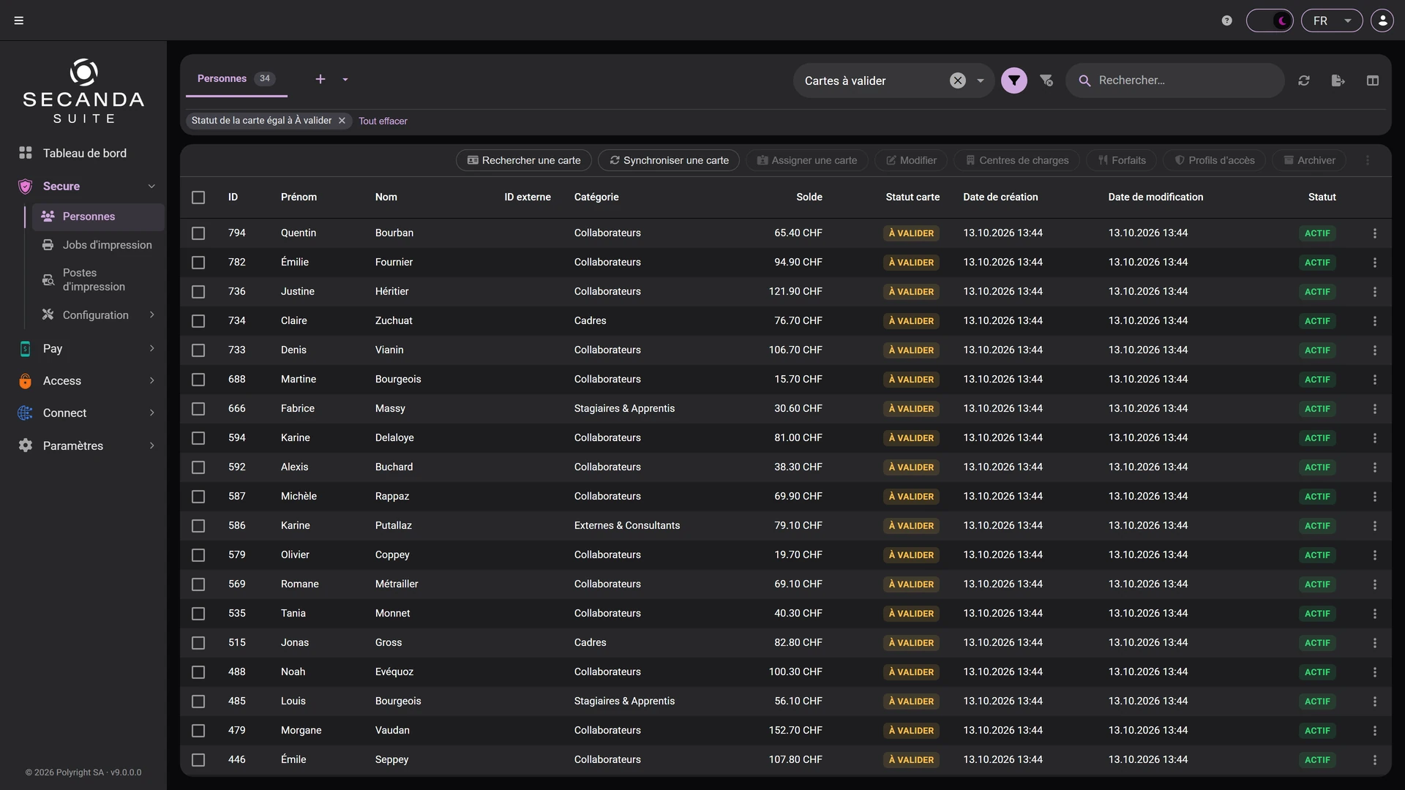This screenshot has height=790, width=1405.
Task: Expand the Pay menu section
Action: [151, 349]
